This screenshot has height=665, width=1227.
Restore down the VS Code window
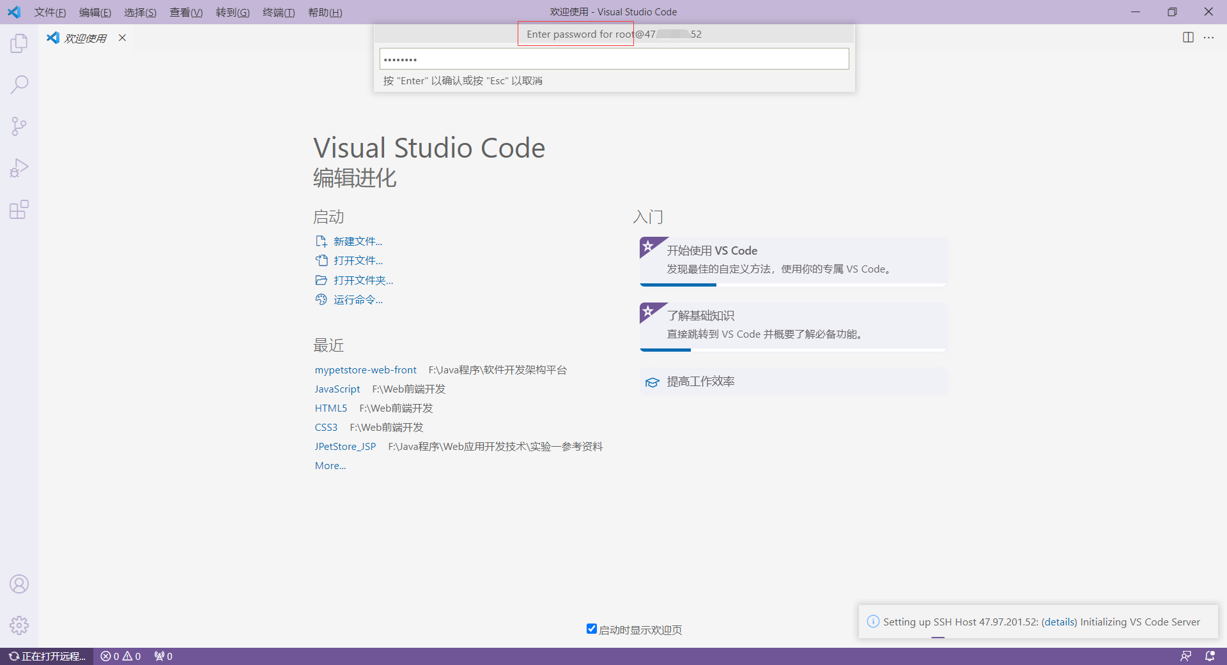tap(1172, 11)
